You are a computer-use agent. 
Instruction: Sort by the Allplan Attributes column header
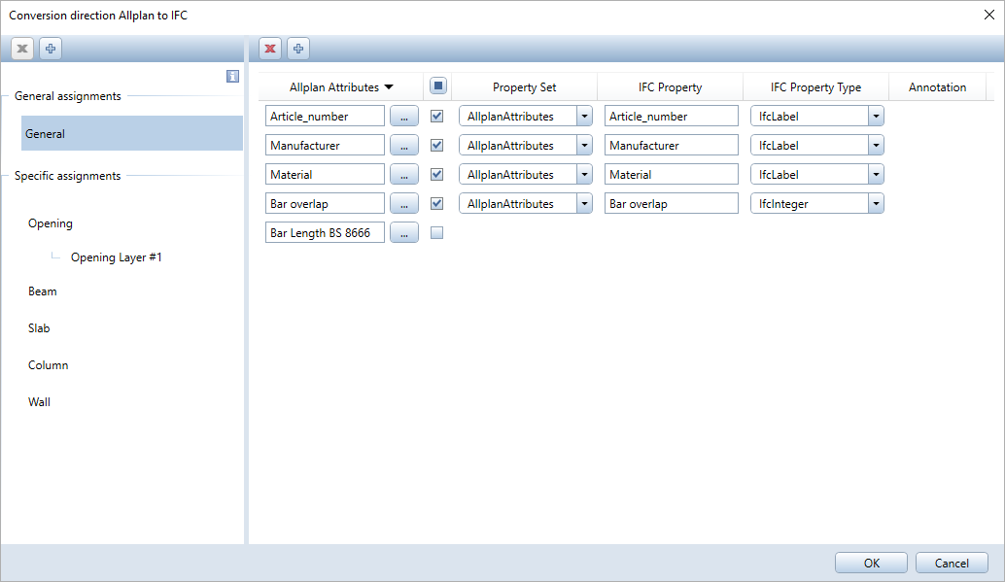(341, 87)
